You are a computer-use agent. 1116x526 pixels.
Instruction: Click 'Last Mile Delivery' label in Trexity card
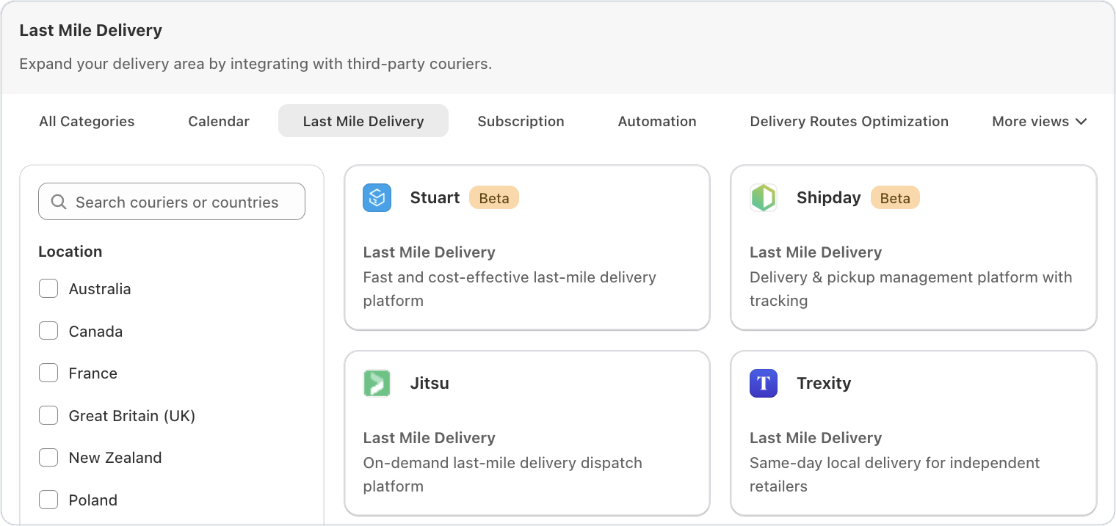point(816,438)
